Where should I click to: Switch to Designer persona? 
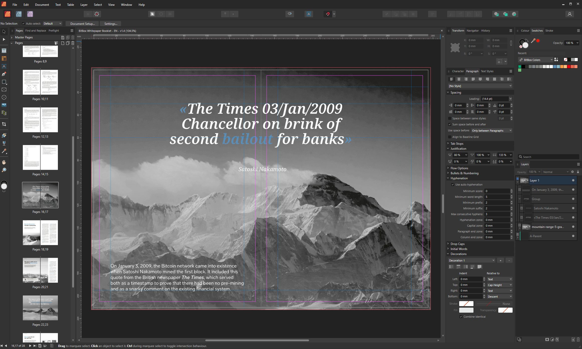pos(19,14)
